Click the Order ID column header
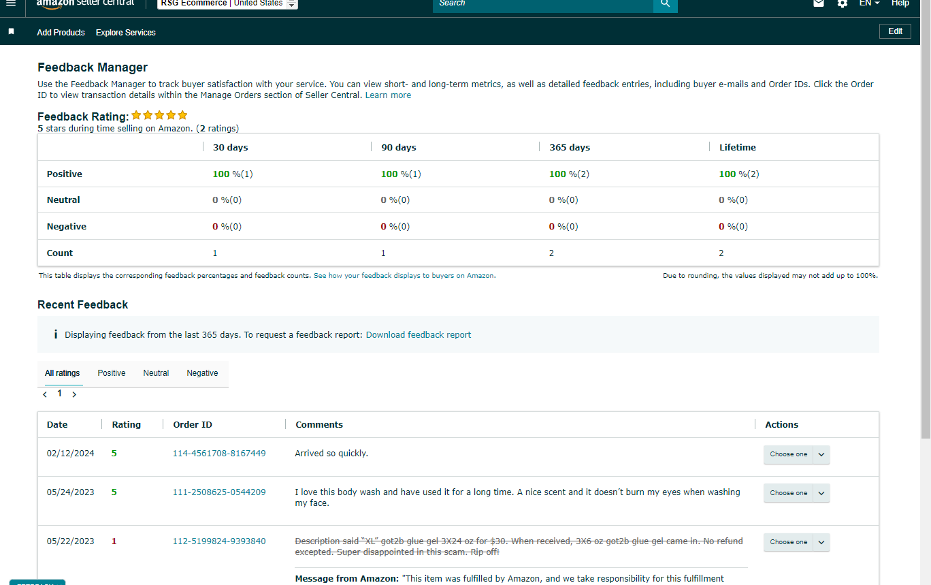Image resolution: width=931 pixels, height=585 pixels. (x=193, y=425)
